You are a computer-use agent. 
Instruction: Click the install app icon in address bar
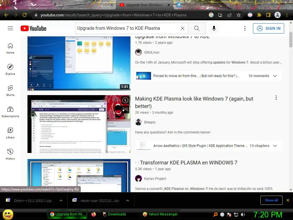pyautogui.click(x=220, y=15)
